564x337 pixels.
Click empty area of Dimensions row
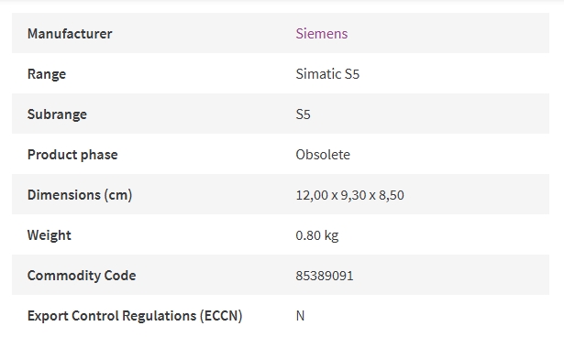(x=475, y=194)
